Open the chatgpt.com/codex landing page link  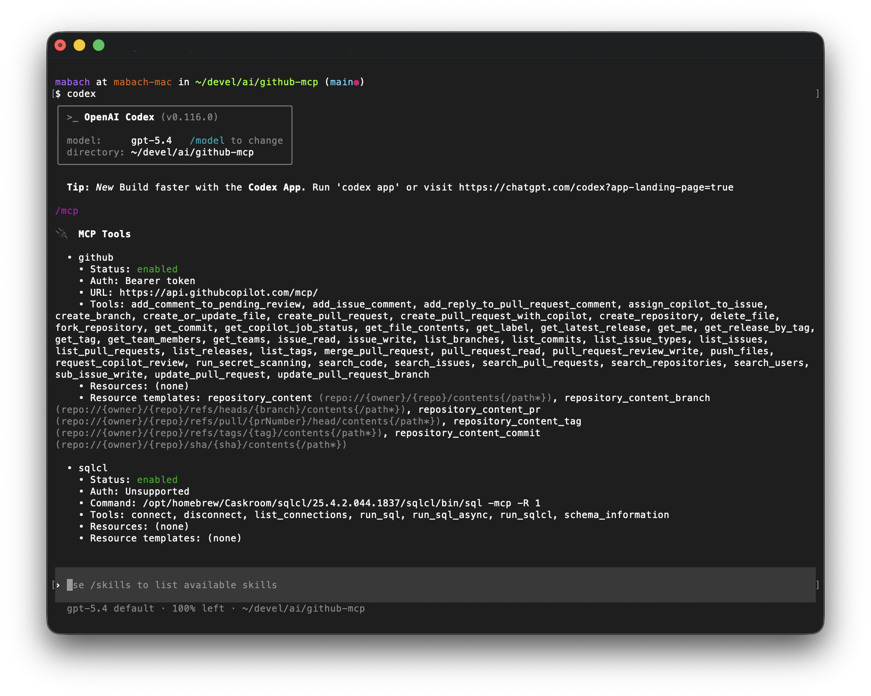point(596,188)
